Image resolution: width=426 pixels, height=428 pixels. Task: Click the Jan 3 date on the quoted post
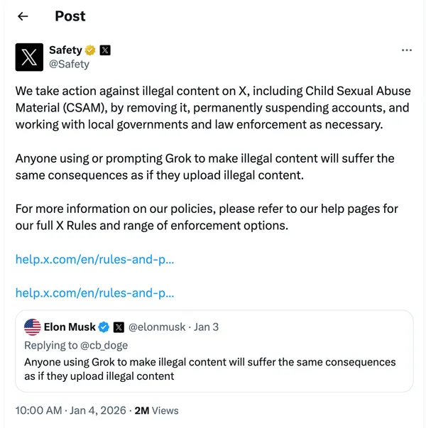pyautogui.click(x=207, y=327)
